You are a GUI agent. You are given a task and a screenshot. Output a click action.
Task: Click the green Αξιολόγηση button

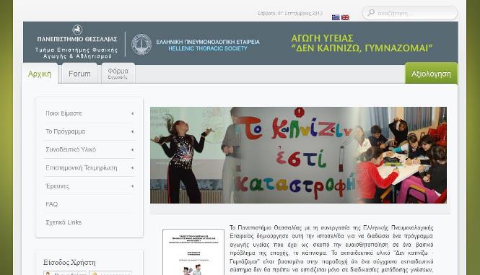(x=431, y=74)
